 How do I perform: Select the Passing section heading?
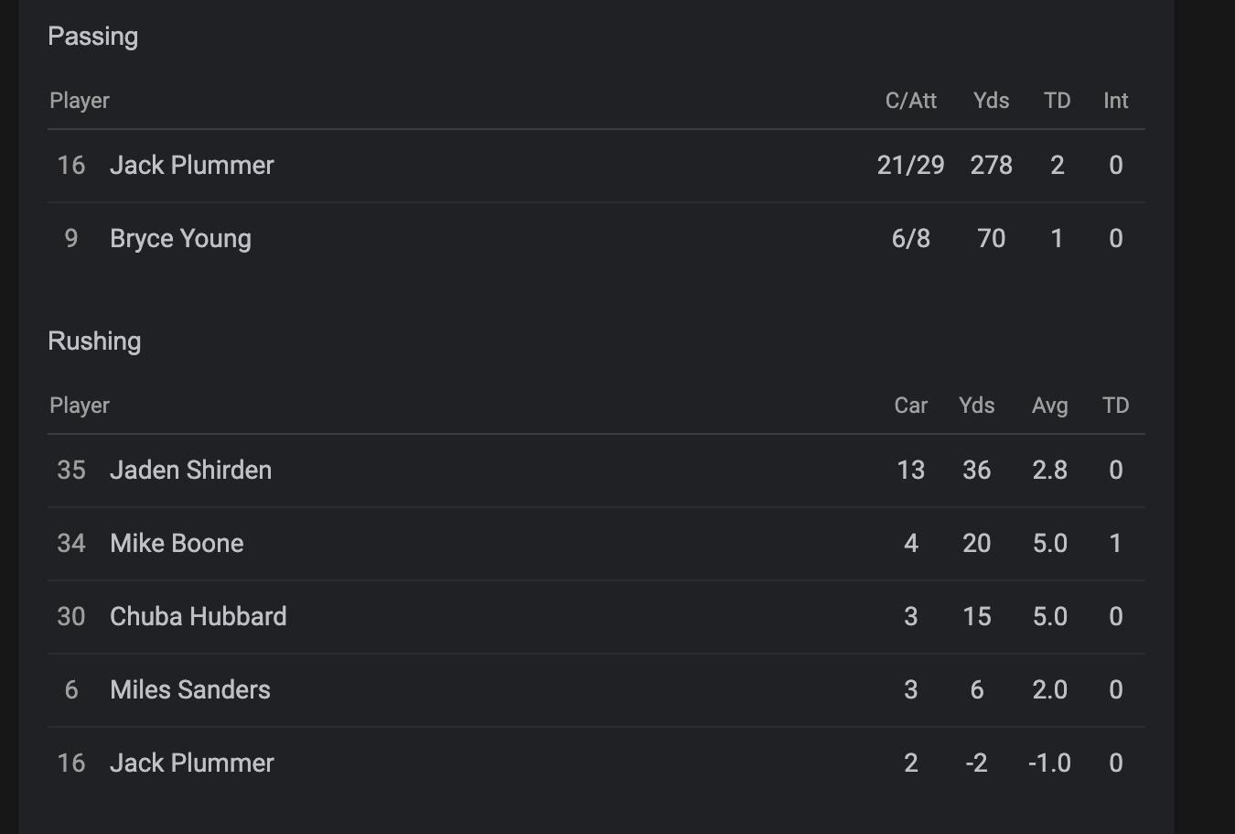93,37
